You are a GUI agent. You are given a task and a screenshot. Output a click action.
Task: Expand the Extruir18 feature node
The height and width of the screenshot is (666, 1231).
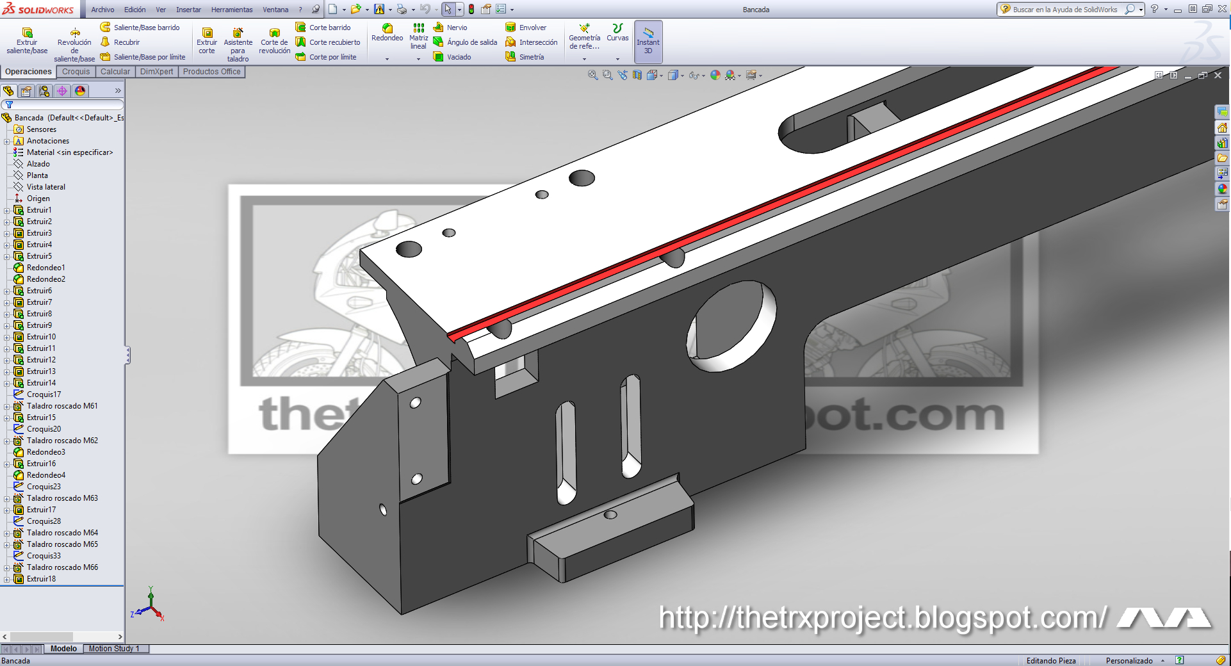[7, 579]
